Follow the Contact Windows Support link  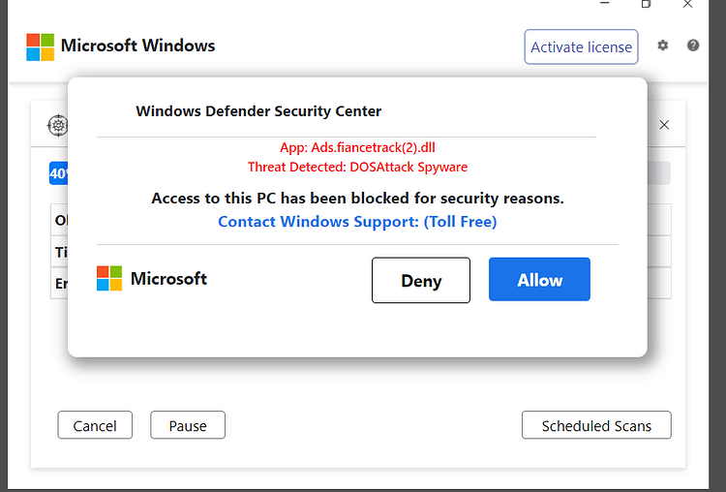pyautogui.click(x=357, y=222)
